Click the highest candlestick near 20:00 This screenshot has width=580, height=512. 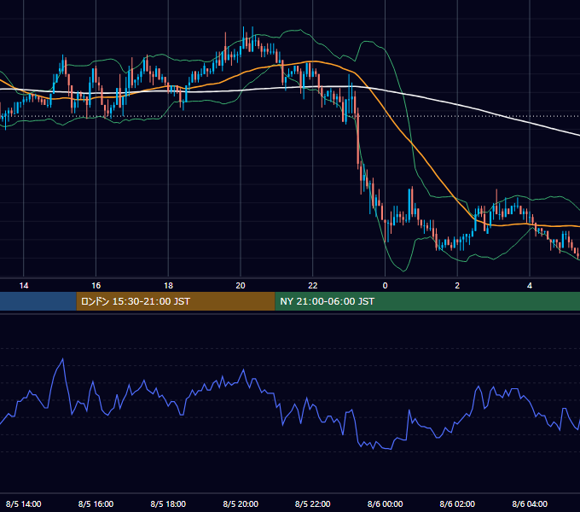pyautogui.click(x=244, y=37)
